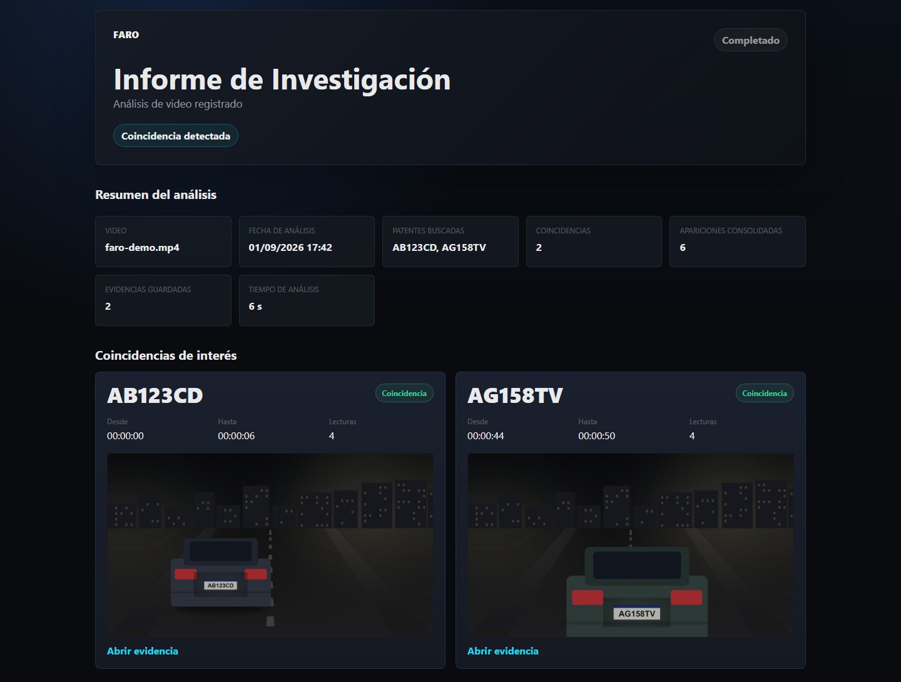
Task: Click the Análisis de video registrado subtitle
Action: tap(178, 104)
